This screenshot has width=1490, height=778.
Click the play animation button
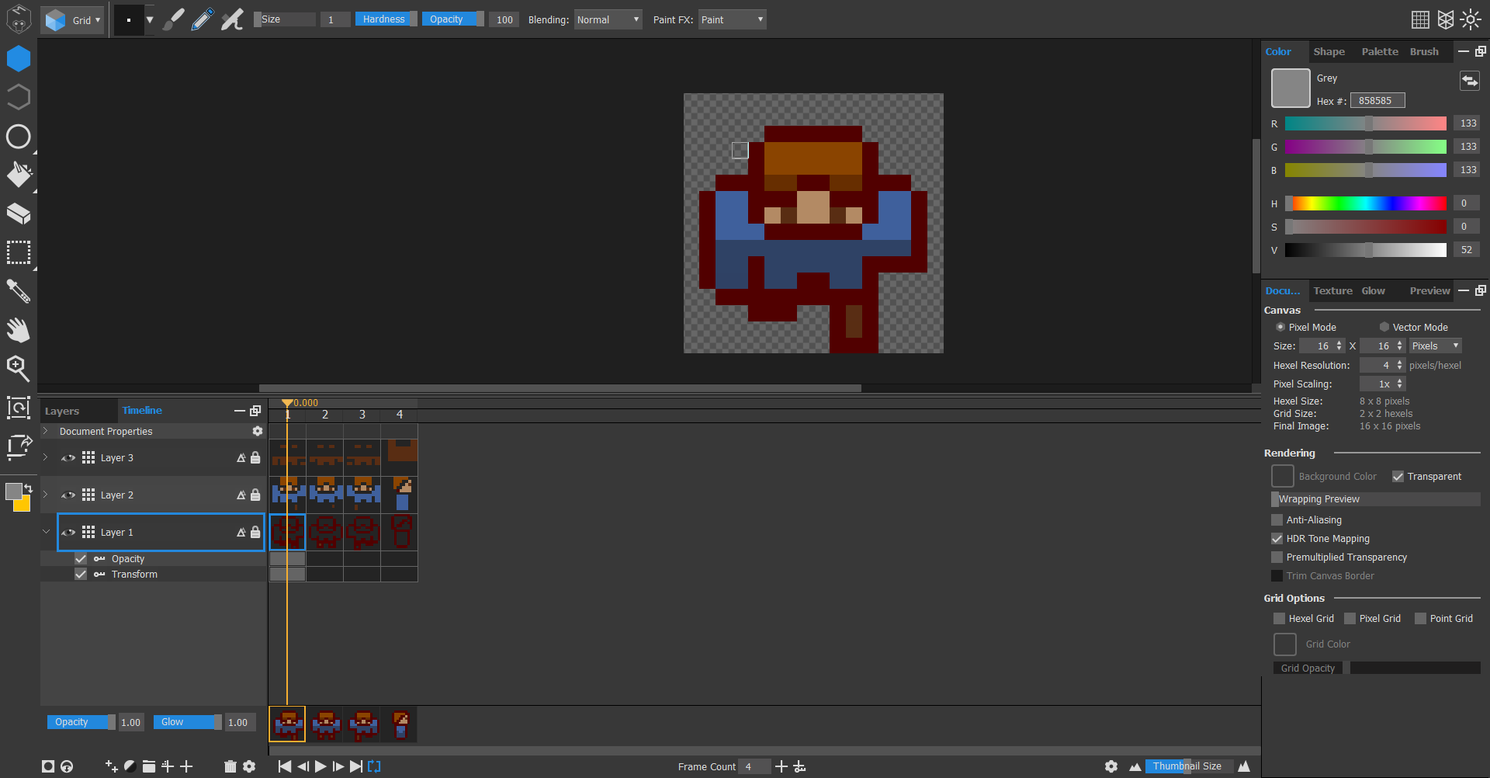click(x=321, y=766)
